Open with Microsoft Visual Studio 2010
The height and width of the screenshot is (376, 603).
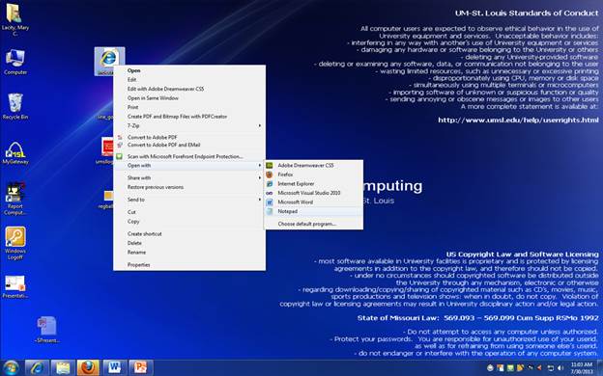313,193
